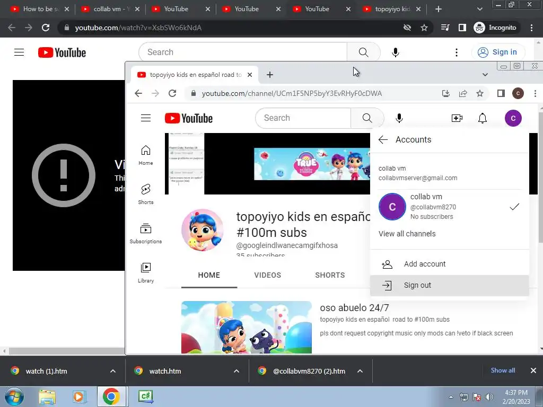Open the notifications bell
This screenshot has width=543, height=407.
coord(483,118)
